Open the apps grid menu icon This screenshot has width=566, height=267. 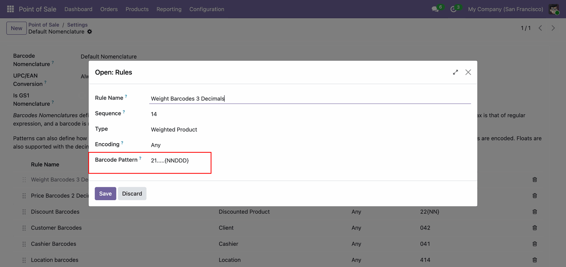[10, 9]
